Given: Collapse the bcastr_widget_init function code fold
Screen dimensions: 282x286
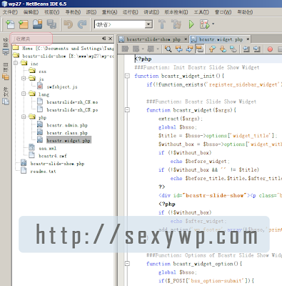Looking at the screenshot, I should tap(127, 76).
